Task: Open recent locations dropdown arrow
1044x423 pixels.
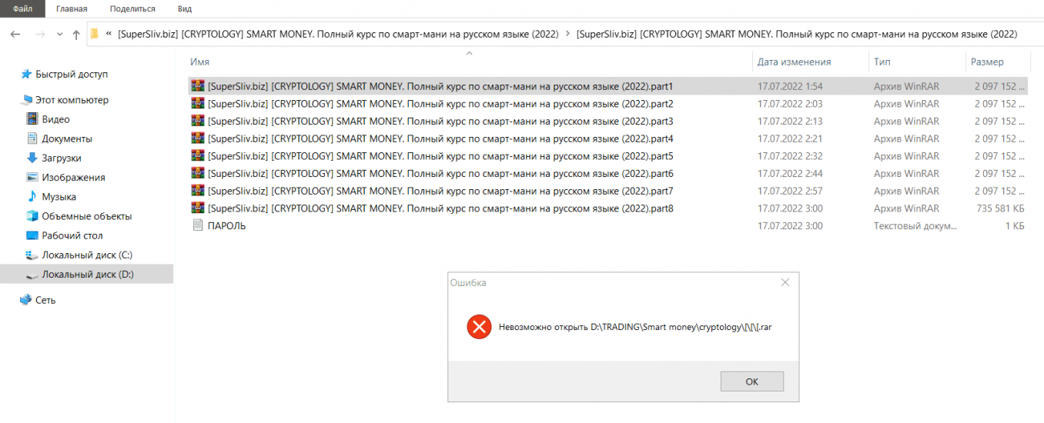Action: pos(59,35)
